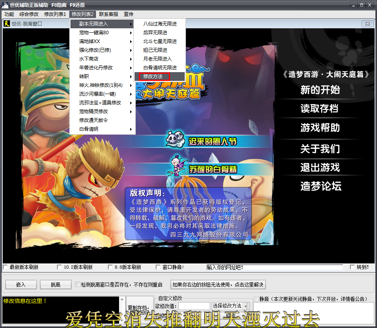Expand the 满地掉XX submenu arrow
Viewport: 377px width, 328px height.
point(131,41)
